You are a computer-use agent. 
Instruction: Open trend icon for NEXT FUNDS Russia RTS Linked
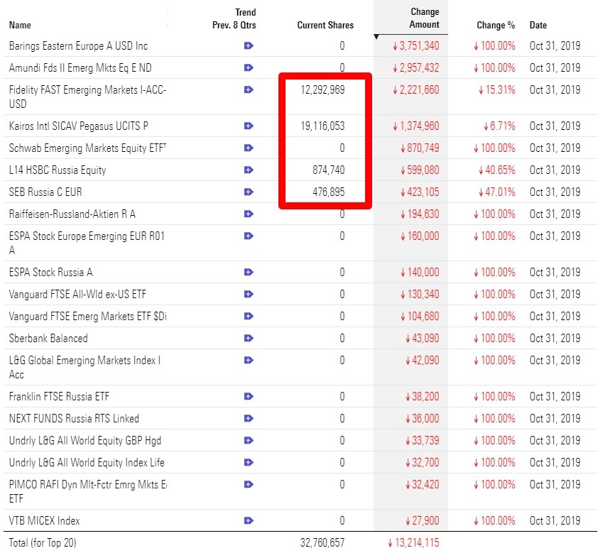tap(249, 418)
